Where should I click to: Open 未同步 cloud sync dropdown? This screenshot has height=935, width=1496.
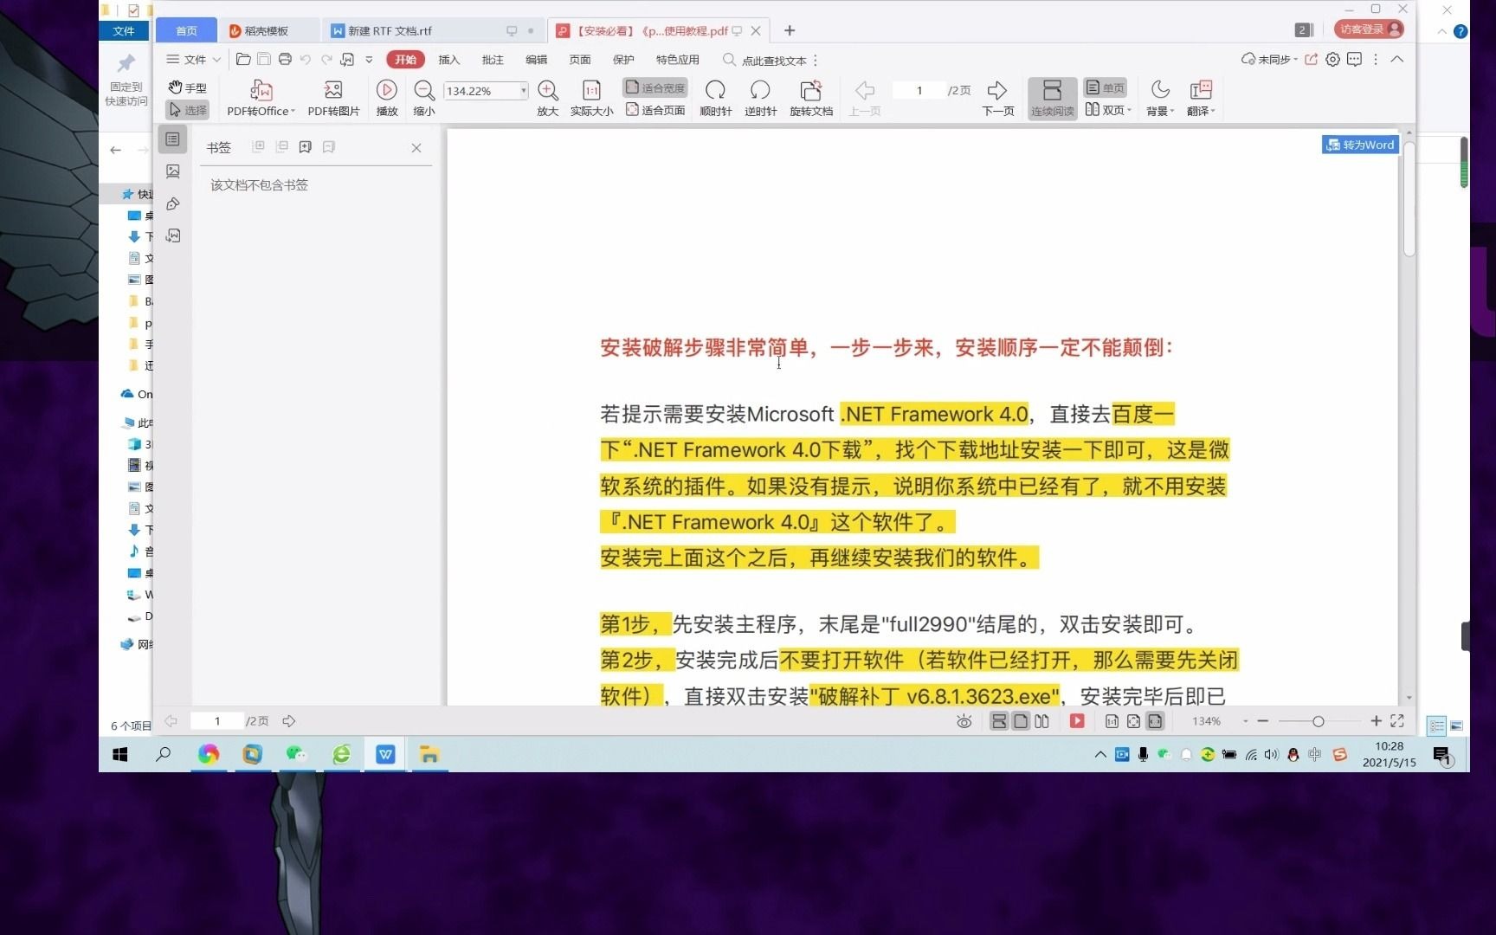pyautogui.click(x=1269, y=59)
